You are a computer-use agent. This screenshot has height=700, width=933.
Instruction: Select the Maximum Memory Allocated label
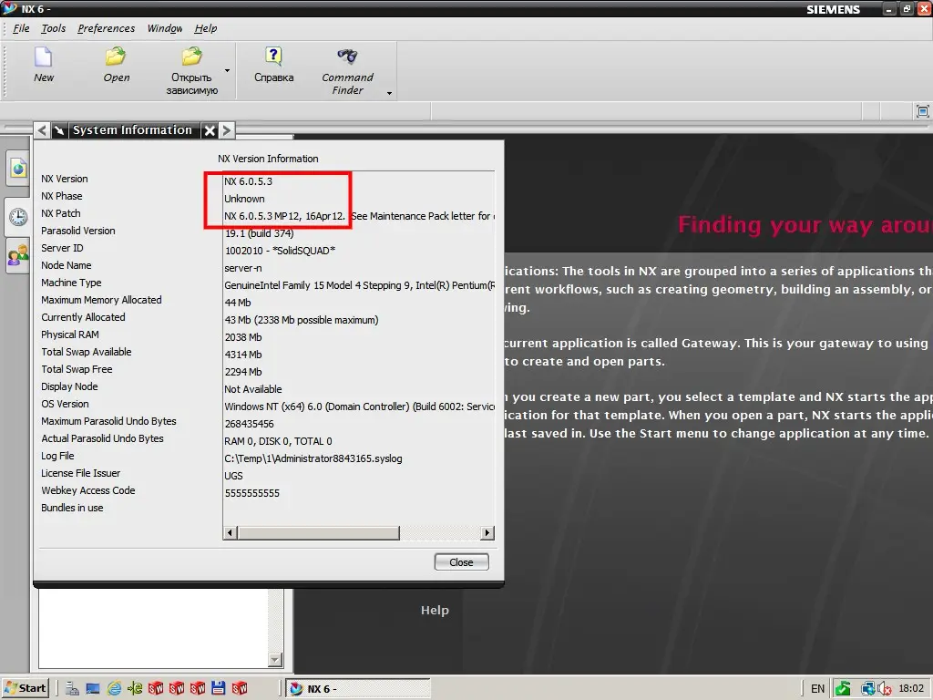tap(101, 300)
